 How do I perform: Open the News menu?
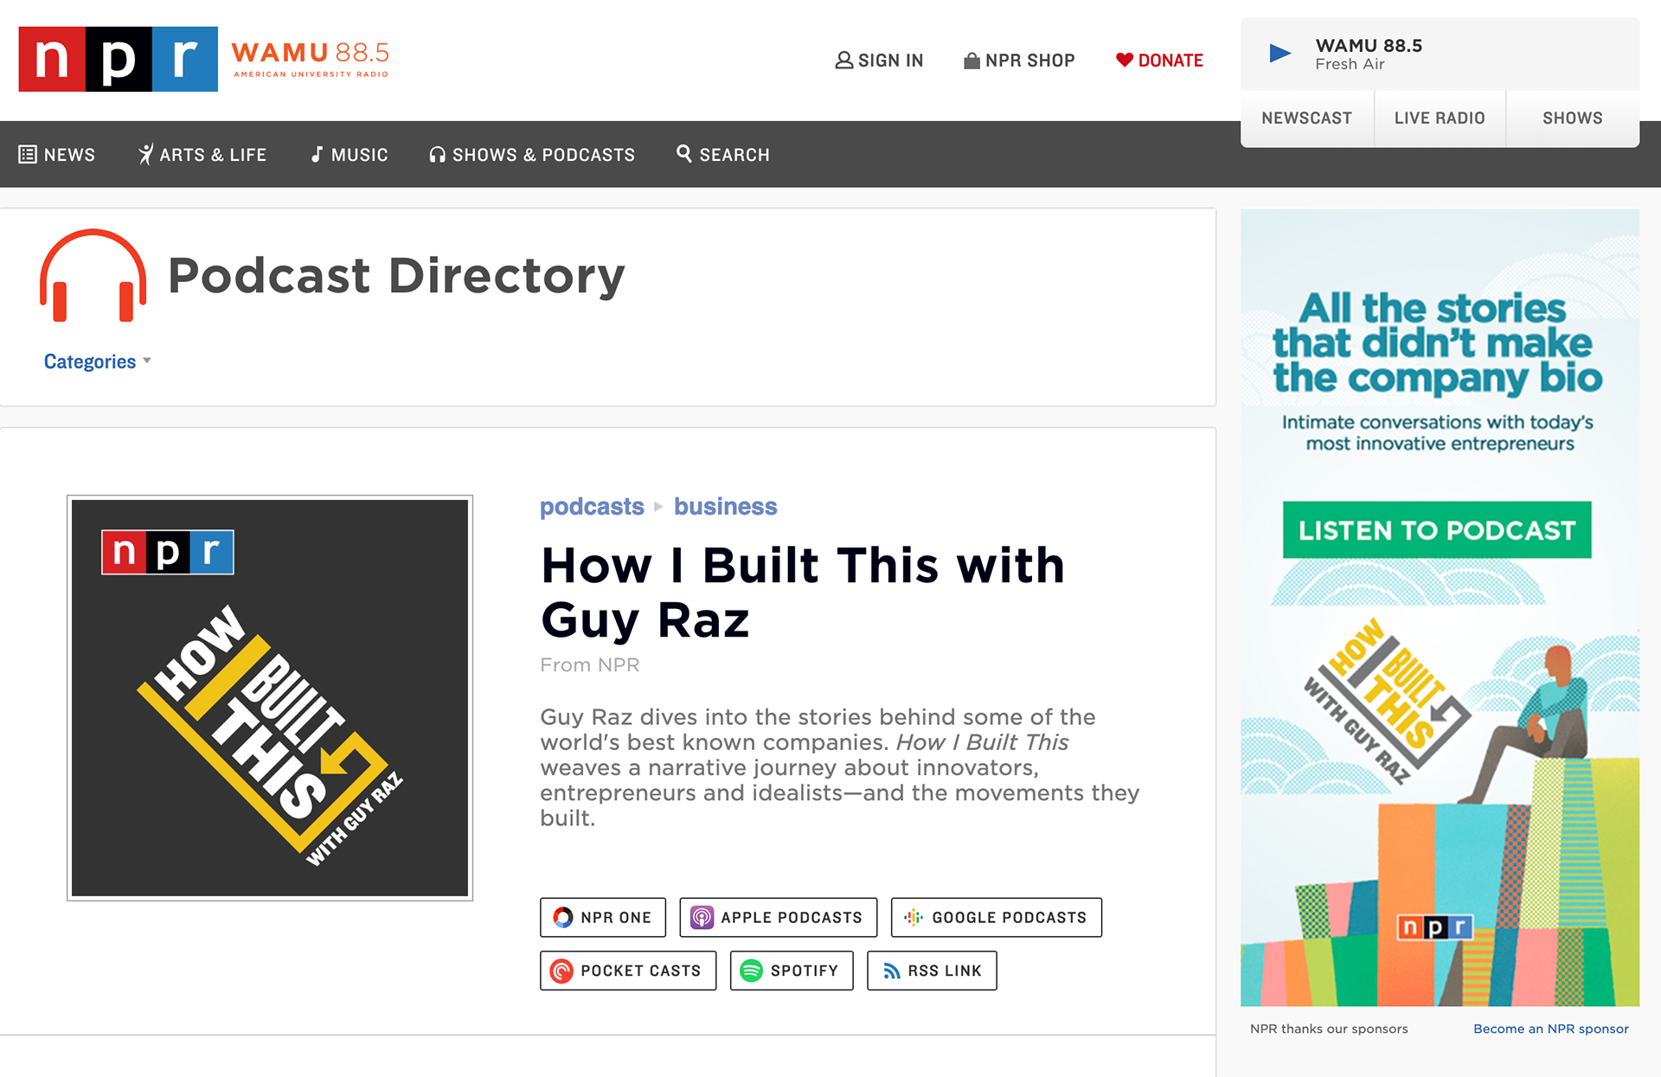coord(57,155)
